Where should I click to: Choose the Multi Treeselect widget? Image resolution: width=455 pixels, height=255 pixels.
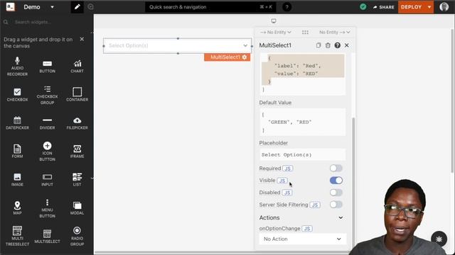point(17,236)
